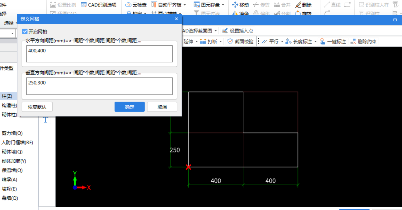The width and height of the screenshot is (402, 210).
Task: Expand the 延伸 dropdown arrow
Action: pyautogui.click(x=197, y=41)
